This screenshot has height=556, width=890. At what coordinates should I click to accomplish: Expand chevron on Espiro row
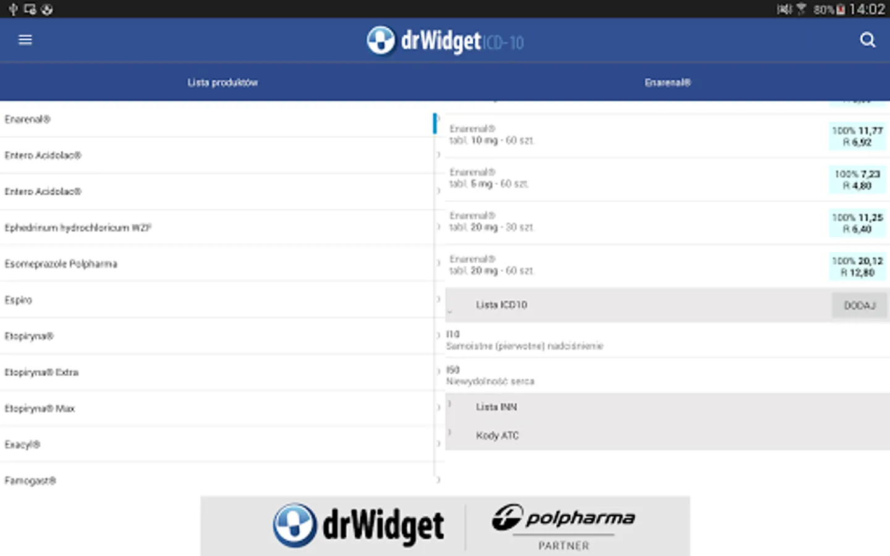tap(438, 300)
